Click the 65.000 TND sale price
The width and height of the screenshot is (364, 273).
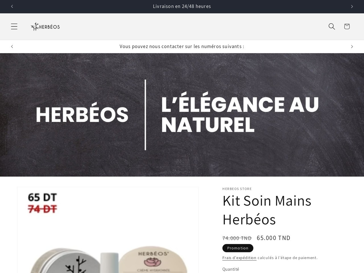pos(274,238)
